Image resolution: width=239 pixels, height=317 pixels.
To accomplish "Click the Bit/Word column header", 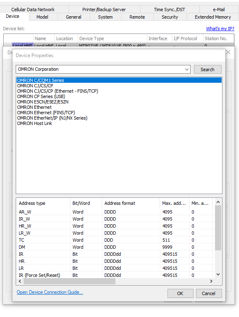I will [86, 203].
